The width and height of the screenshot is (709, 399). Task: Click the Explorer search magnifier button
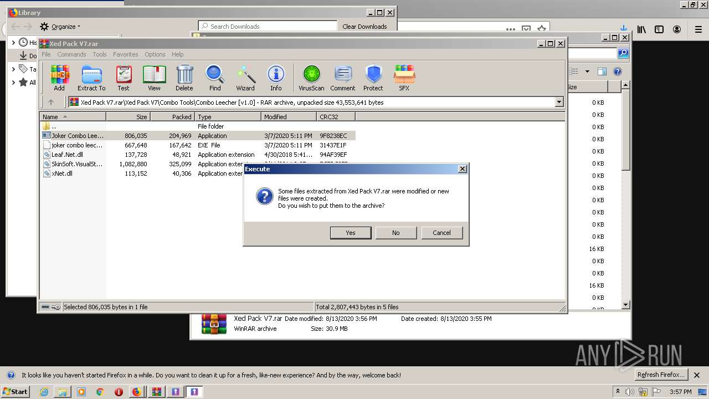(x=623, y=53)
